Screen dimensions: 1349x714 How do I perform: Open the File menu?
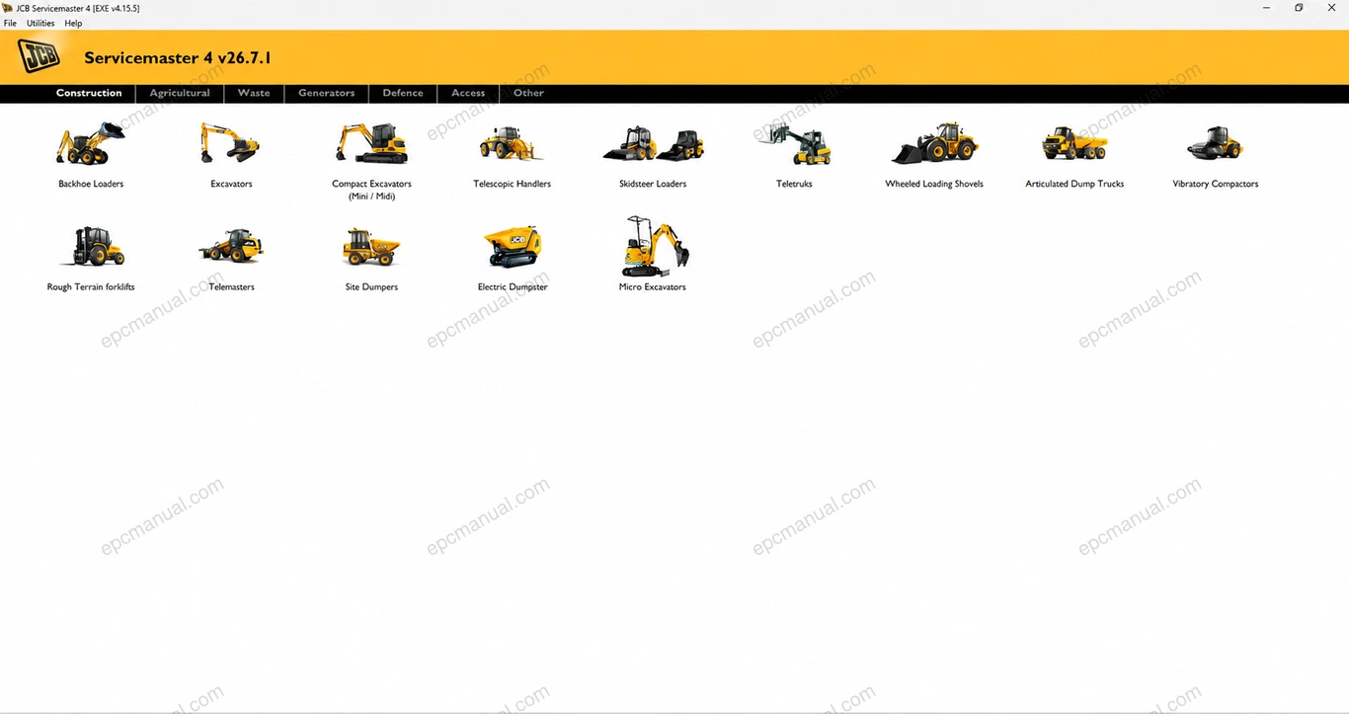pos(10,24)
